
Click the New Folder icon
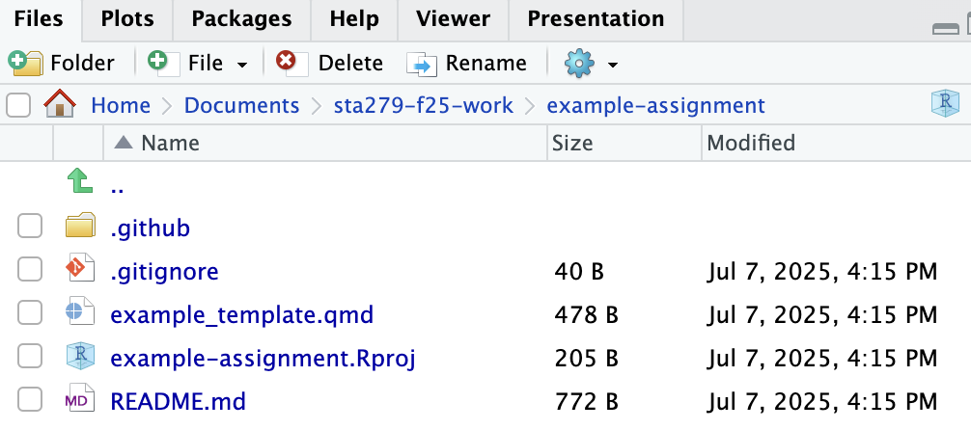click(24, 64)
